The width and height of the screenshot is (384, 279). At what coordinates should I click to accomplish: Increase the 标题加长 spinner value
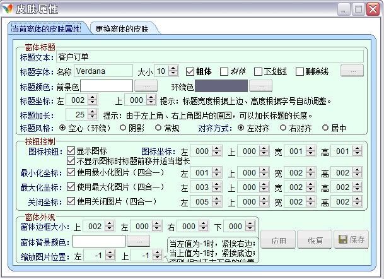(93, 112)
